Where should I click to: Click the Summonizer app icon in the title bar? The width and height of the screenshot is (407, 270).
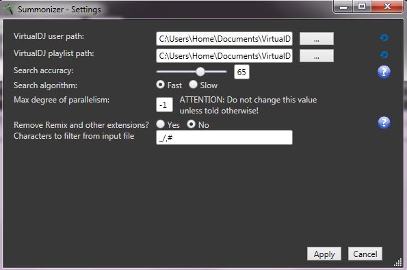8,9
